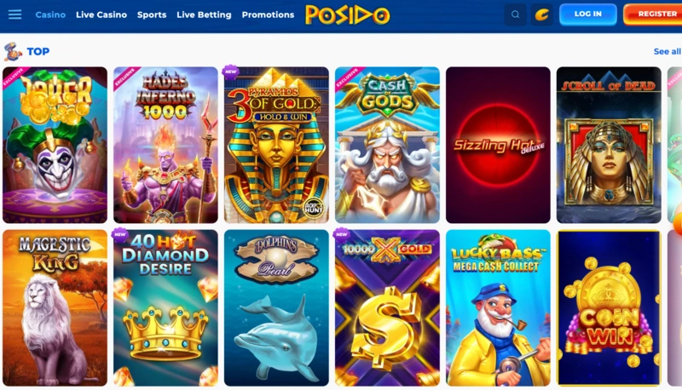Viewport: 682px width, 390px height.
Task: Click the search magnifier icon
Action: point(515,14)
